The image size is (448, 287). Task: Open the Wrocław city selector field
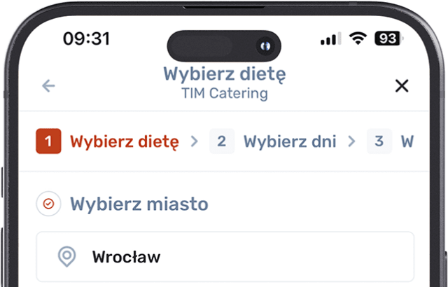[x=225, y=257]
